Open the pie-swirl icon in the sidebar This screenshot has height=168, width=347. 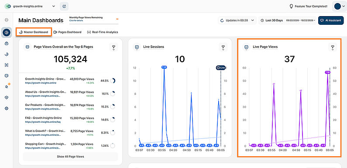coord(7,54)
